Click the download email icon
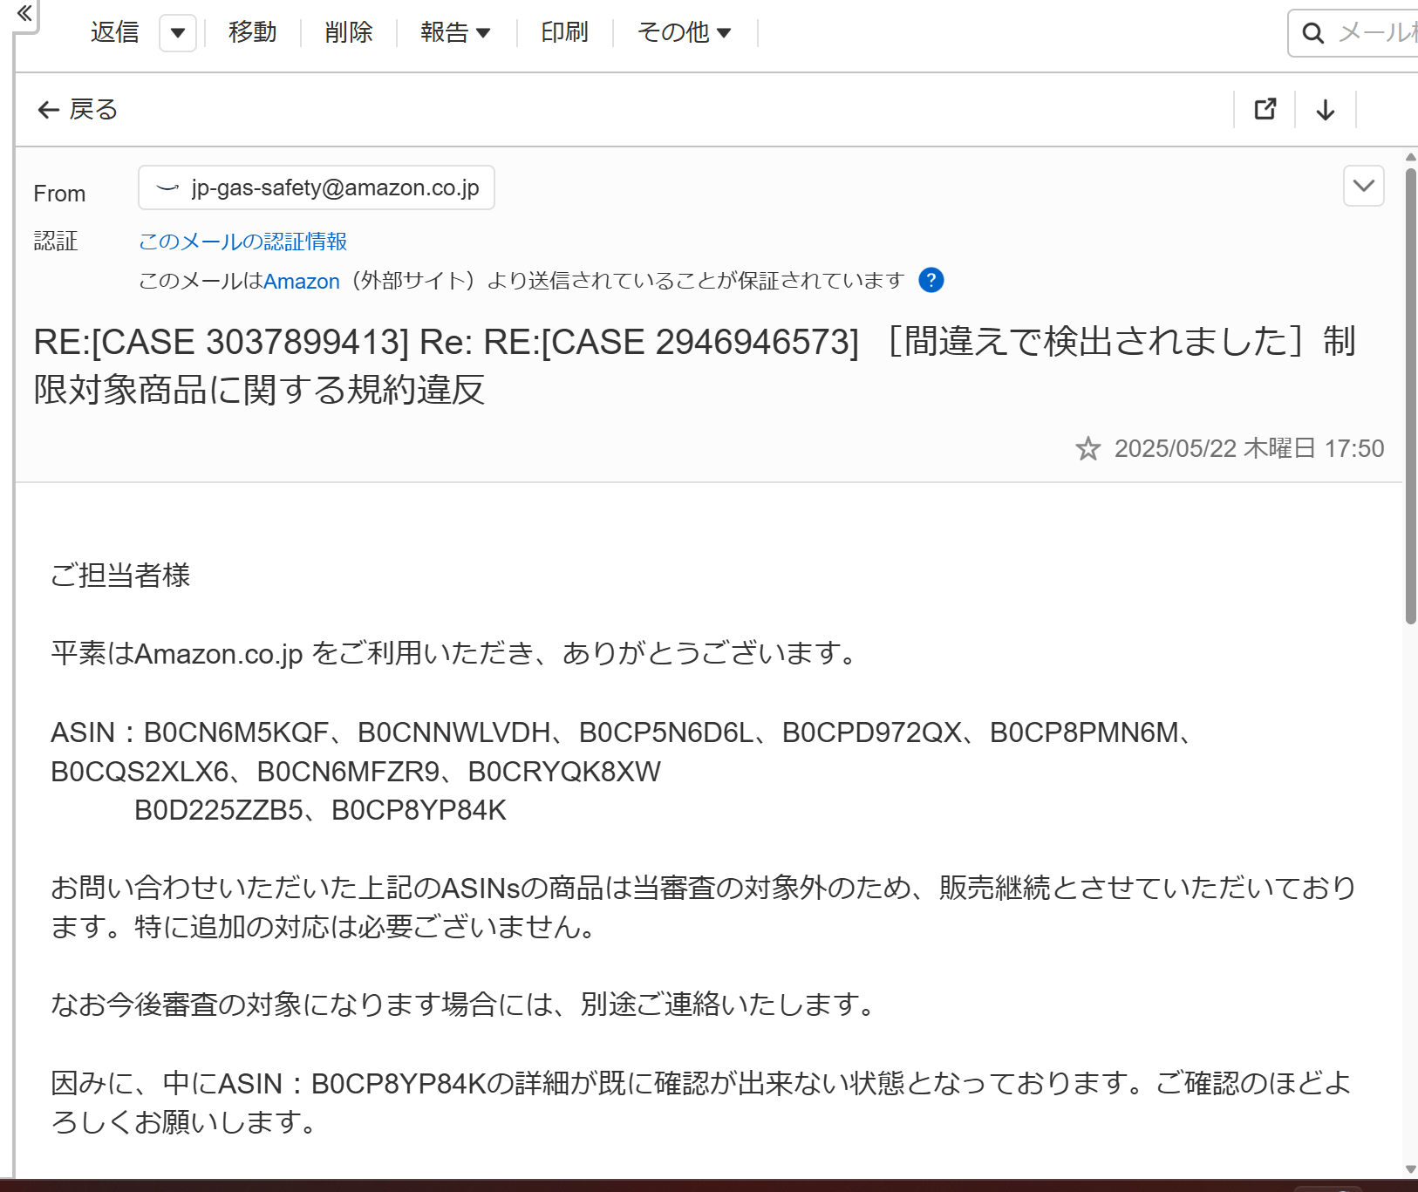 pos(1325,110)
